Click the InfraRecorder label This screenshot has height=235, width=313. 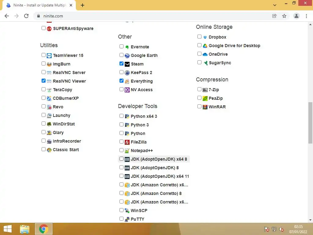pyautogui.click(x=67, y=141)
